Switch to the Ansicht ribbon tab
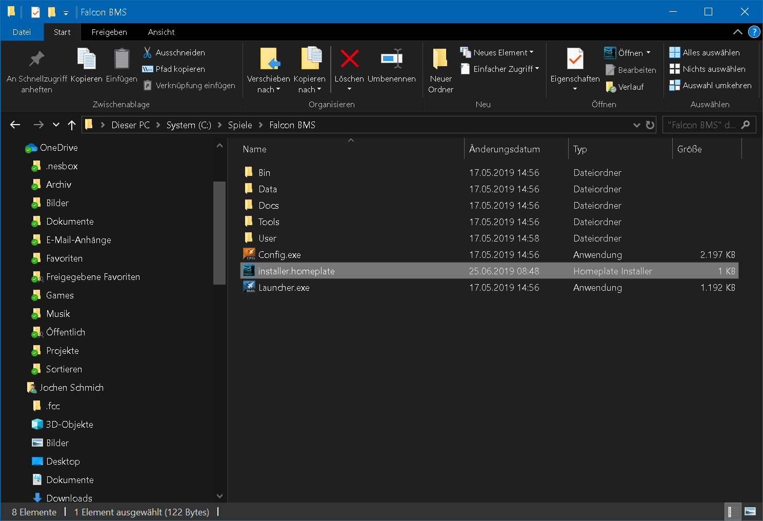763x521 pixels. [161, 32]
